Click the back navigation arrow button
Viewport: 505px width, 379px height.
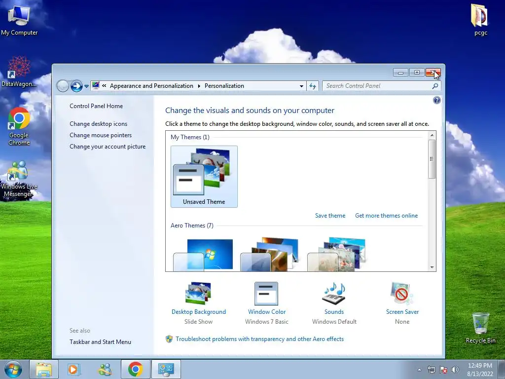pyautogui.click(x=63, y=86)
